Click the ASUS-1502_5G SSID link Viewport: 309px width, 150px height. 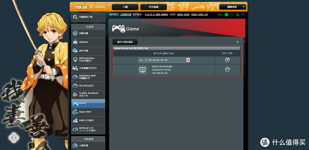199,15
